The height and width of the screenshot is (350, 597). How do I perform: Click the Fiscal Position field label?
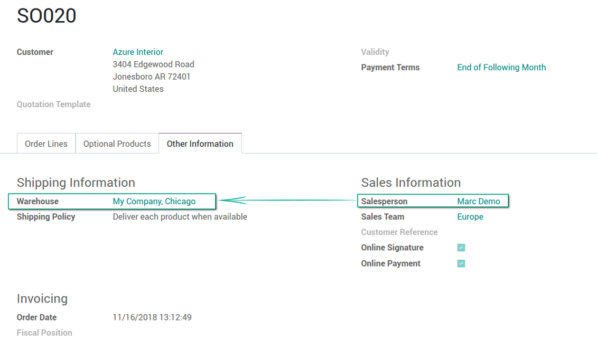click(x=44, y=333)
